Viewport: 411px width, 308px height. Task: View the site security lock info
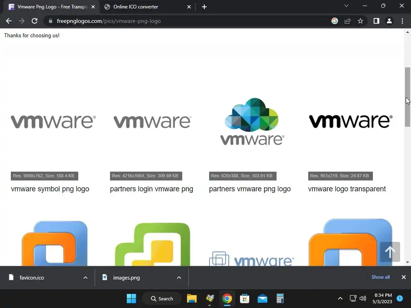(x=51, y=21)
